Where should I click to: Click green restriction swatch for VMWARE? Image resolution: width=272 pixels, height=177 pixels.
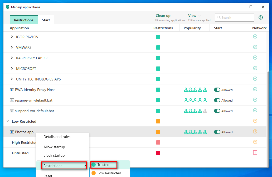(158, 47)
